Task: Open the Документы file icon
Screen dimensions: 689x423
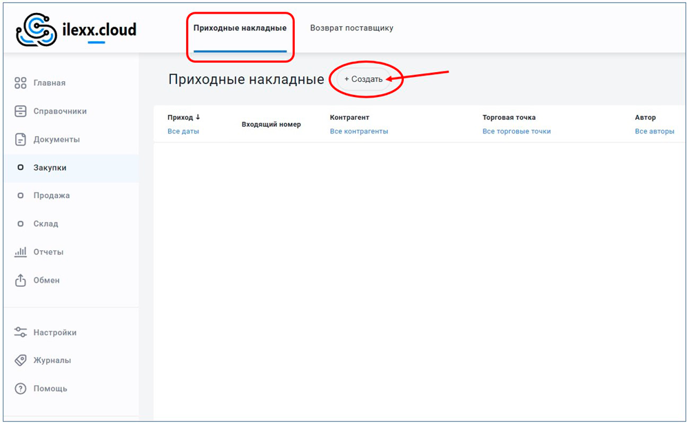Action: coord(21,140)
